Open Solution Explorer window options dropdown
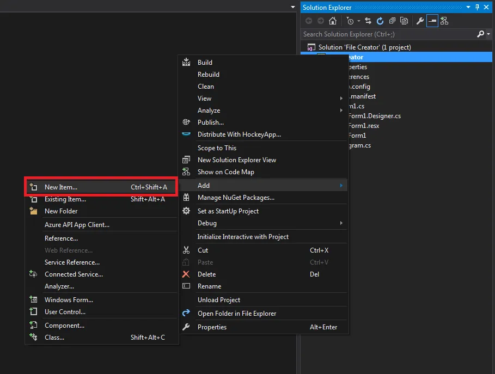 468,7
